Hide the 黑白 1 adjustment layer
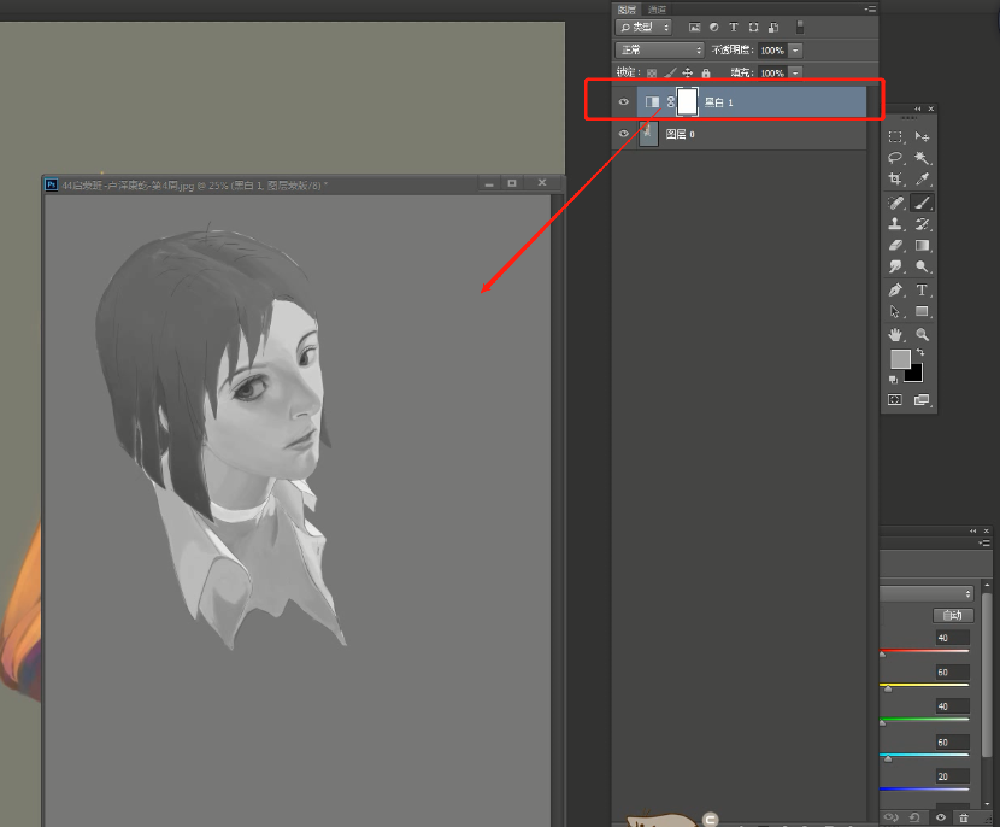 [624, 102]
